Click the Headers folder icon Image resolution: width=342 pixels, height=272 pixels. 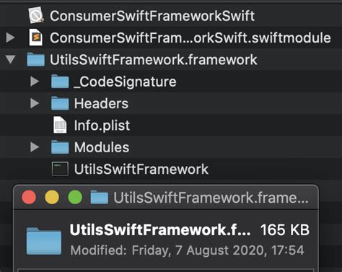click(x=60, y=103)
